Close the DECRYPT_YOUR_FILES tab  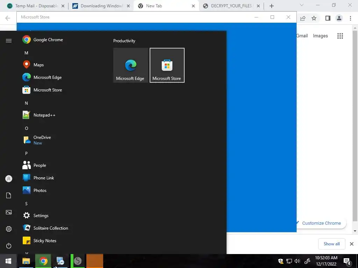258,6
